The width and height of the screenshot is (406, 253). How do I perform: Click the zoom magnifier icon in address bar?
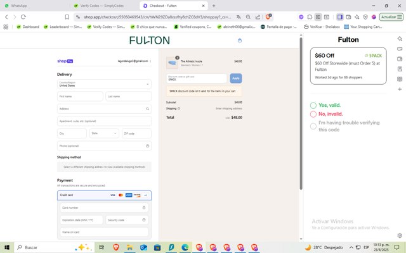click(x=248, y=17)
